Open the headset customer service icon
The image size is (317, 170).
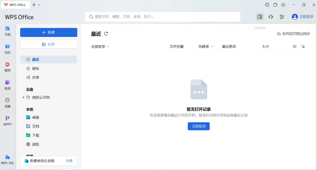pyautogui.click(x=271, y=17)
